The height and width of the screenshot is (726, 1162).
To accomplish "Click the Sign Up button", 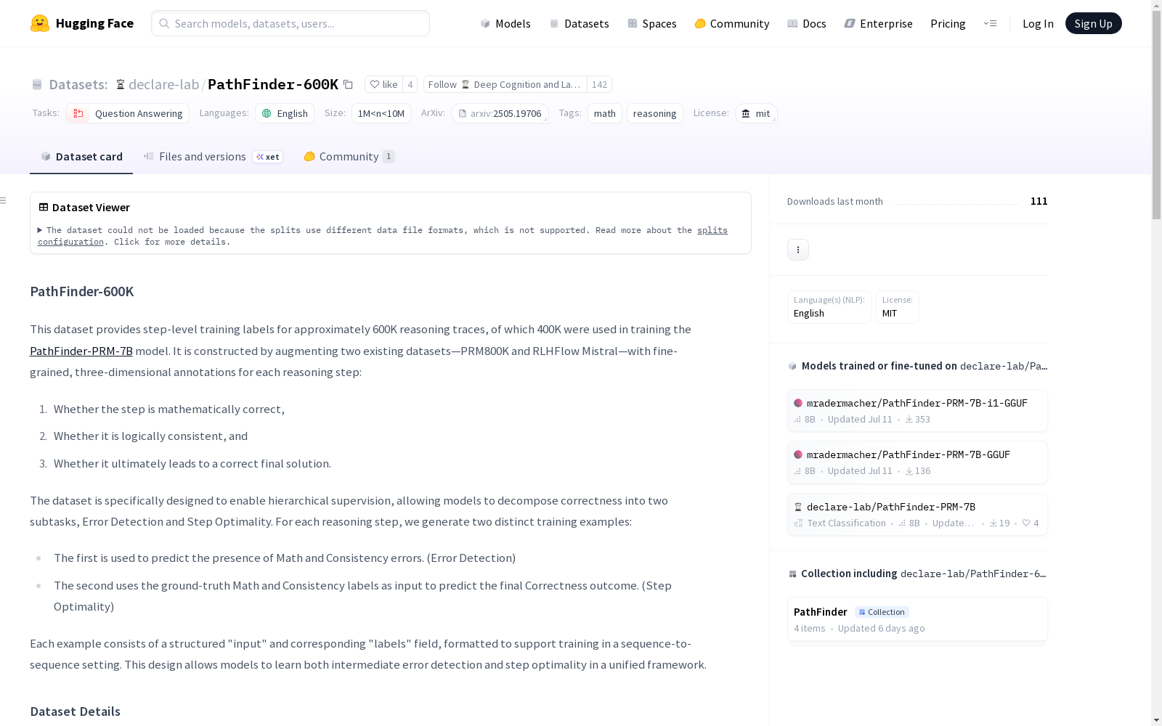I will [x=1093, y=23].
